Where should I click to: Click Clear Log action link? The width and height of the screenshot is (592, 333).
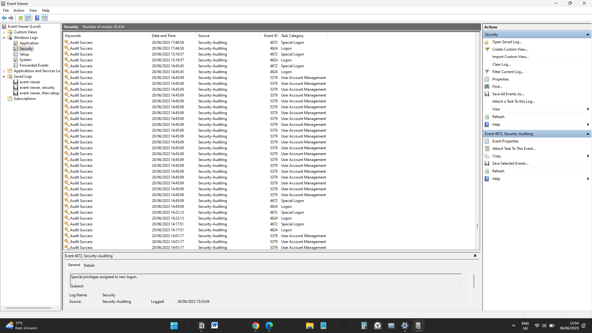pyautogui.click(x=501, y=64)
